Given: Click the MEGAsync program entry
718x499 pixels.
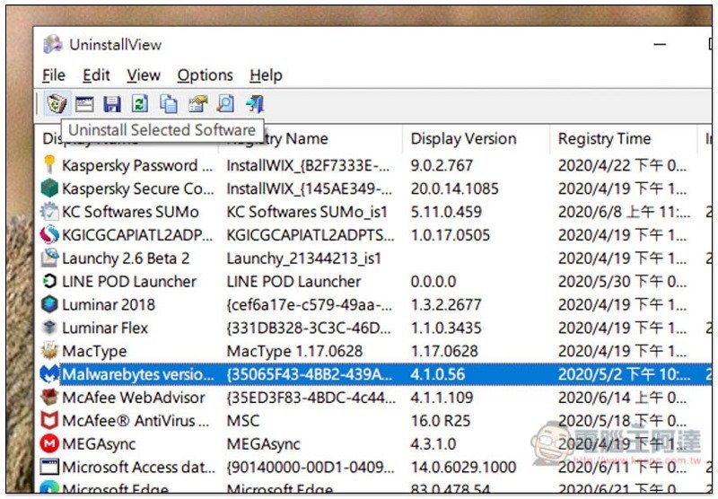Looking at the screenshot, I should (x=100, y=444).
